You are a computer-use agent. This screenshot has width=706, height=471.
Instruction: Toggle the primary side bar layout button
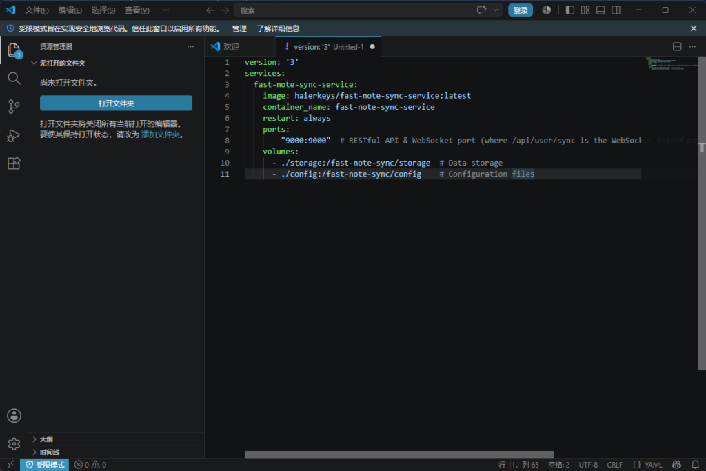[570, 10]
